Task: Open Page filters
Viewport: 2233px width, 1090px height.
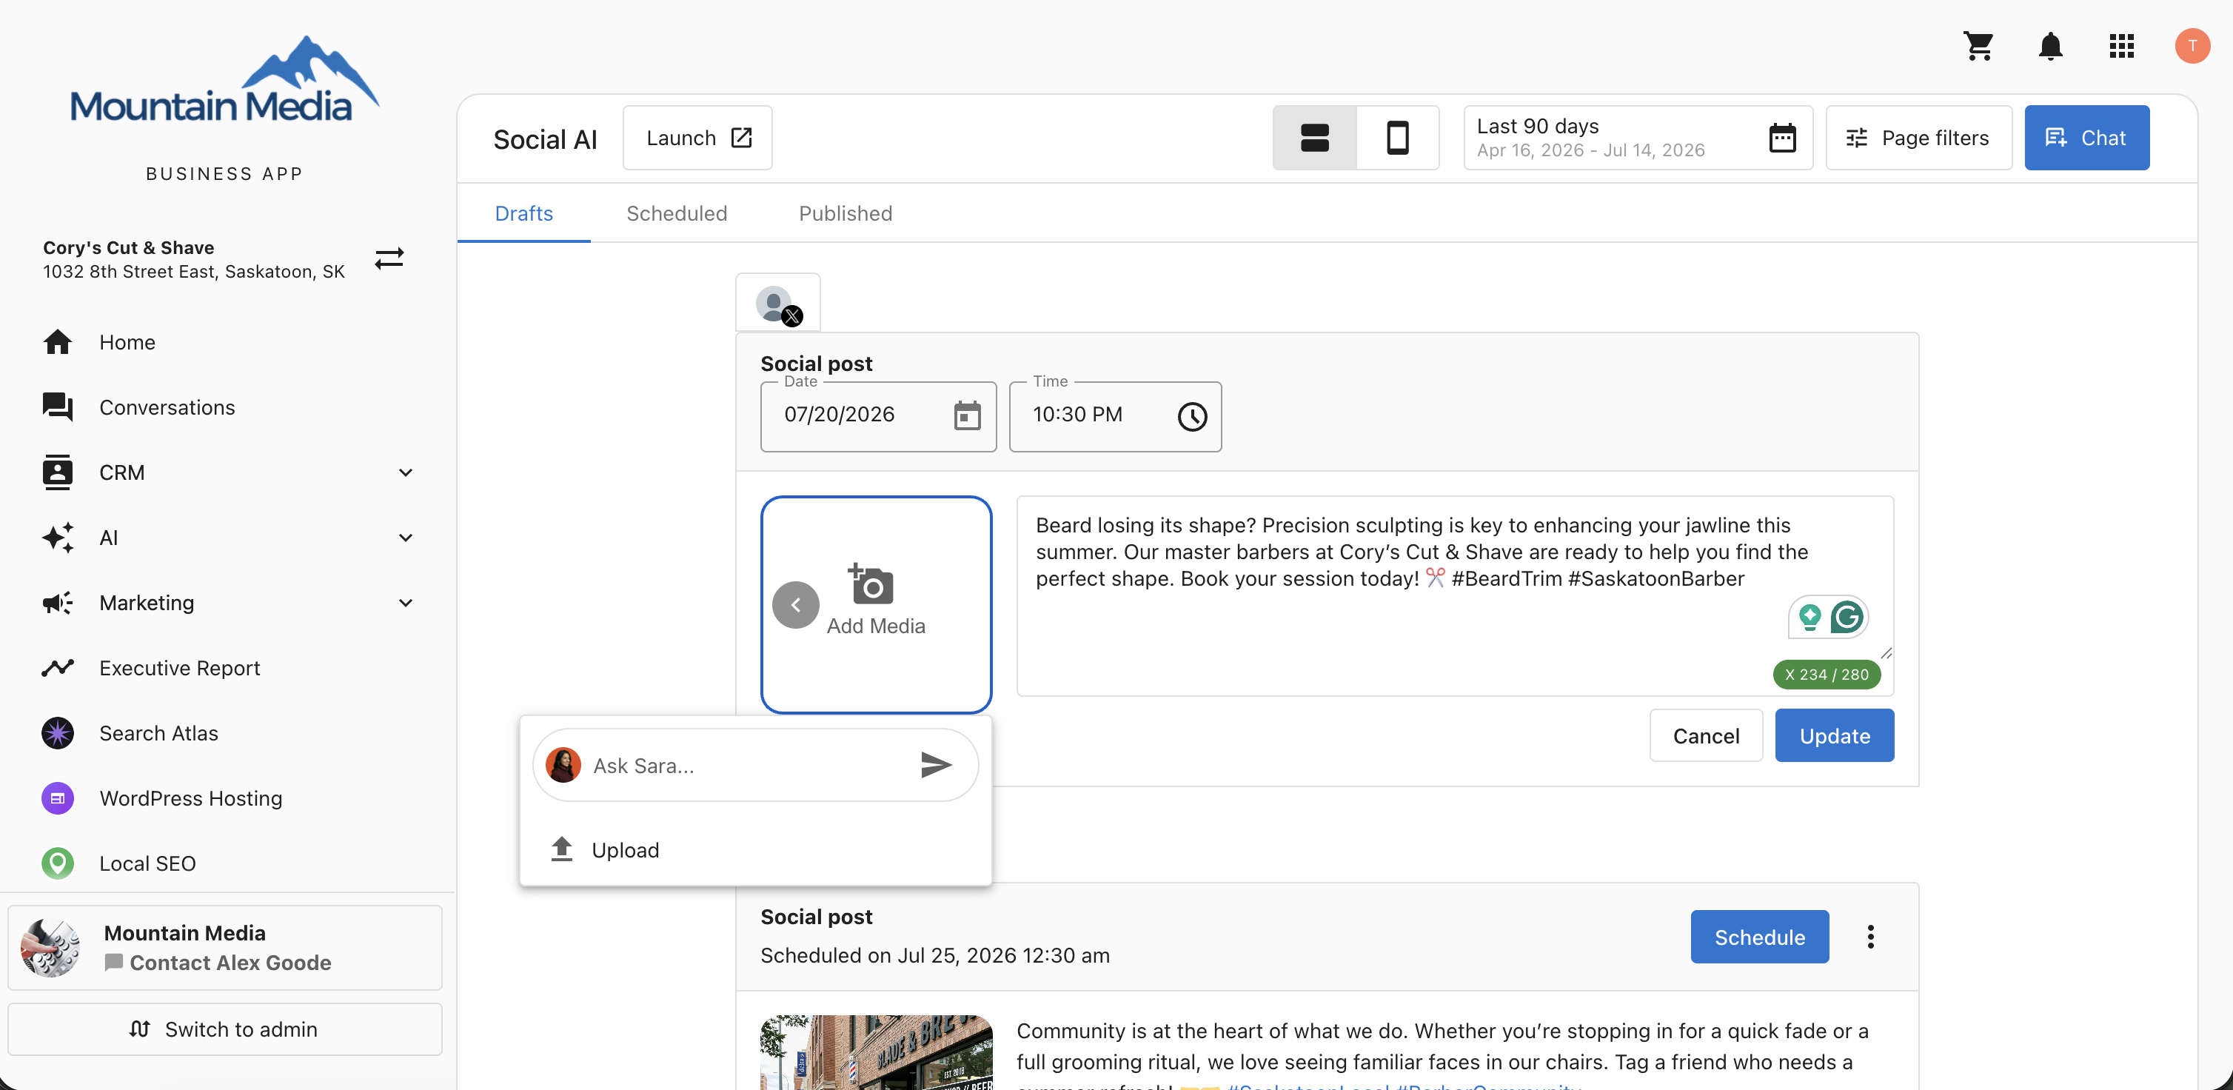Action: coord(1918,138)
